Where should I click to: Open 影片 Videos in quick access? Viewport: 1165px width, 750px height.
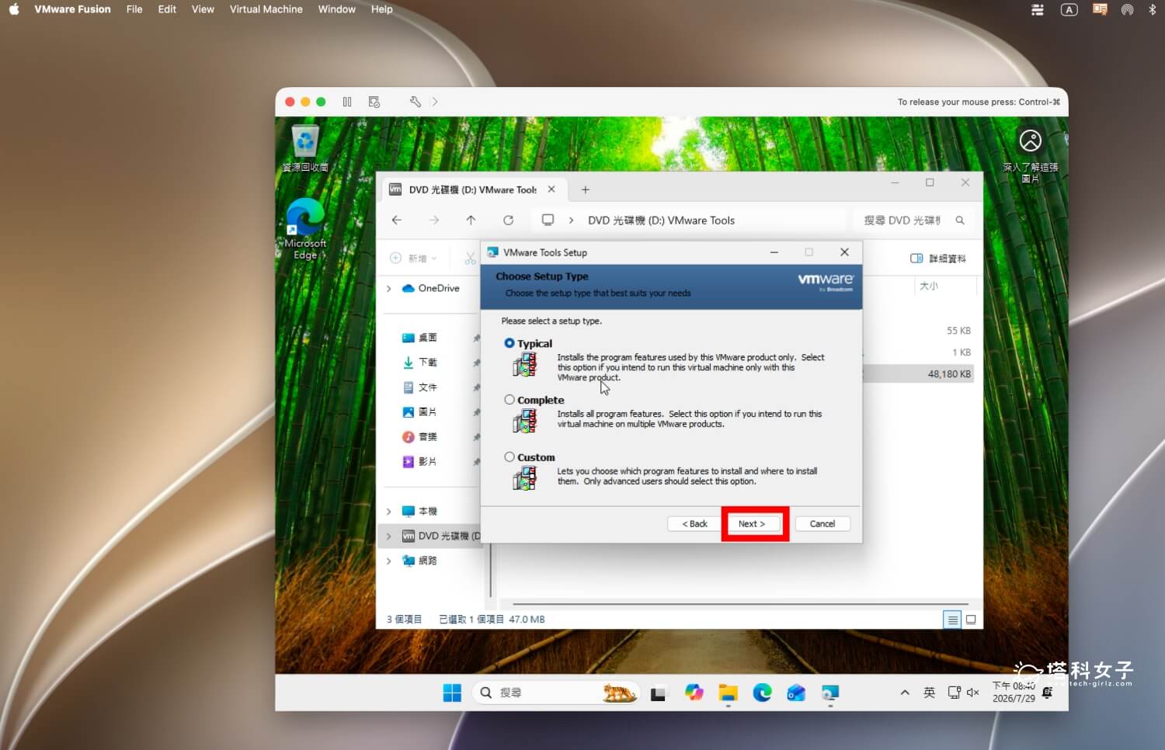click(x=419, y=462)
